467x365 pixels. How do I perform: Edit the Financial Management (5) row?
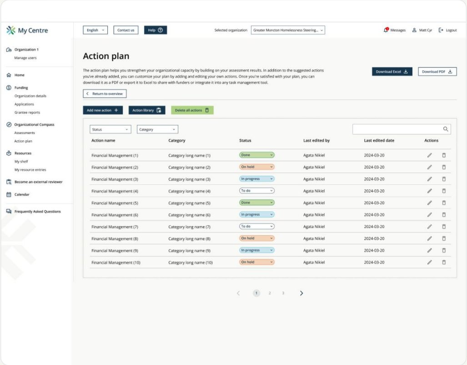coord(429,203)
